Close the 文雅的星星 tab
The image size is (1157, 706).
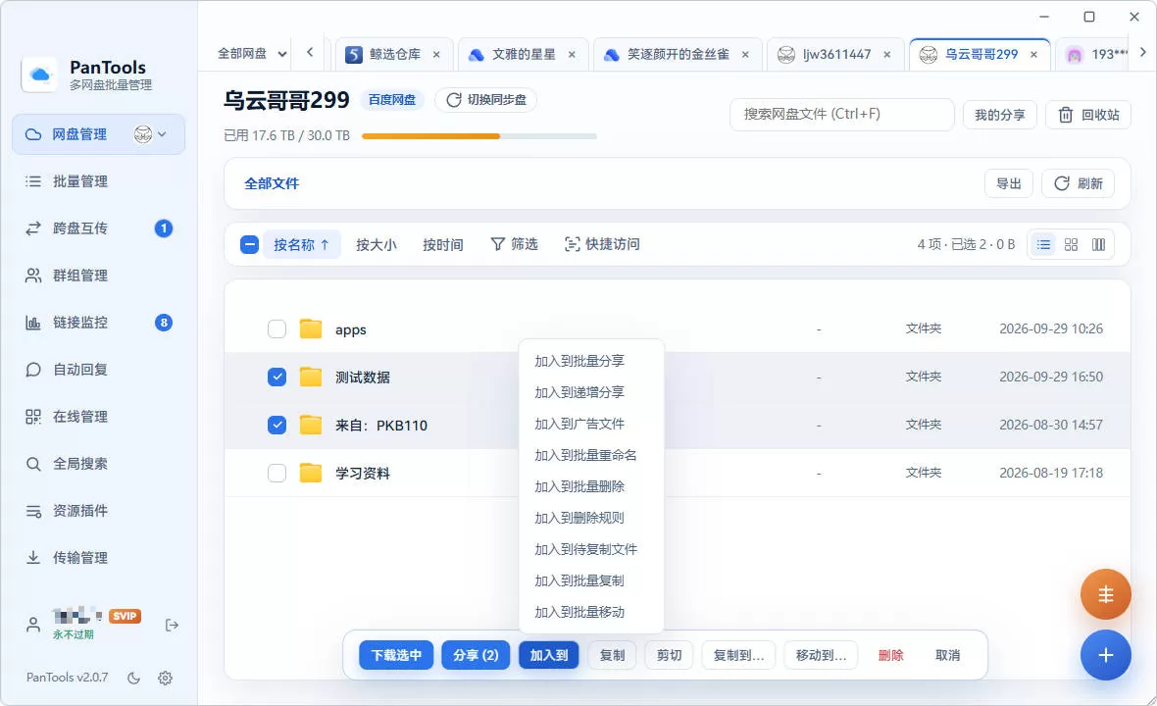click(x=572, y=55)
